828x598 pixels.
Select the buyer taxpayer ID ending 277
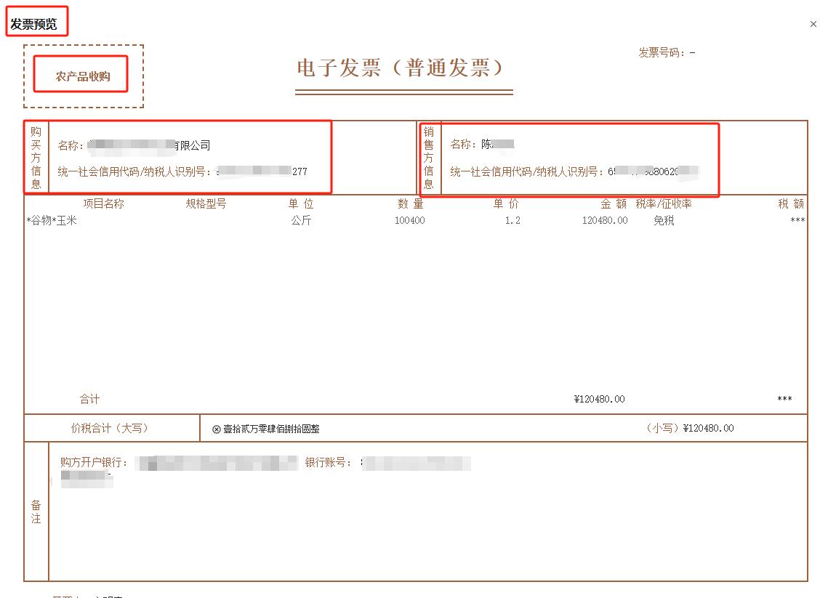coord(262,171)
